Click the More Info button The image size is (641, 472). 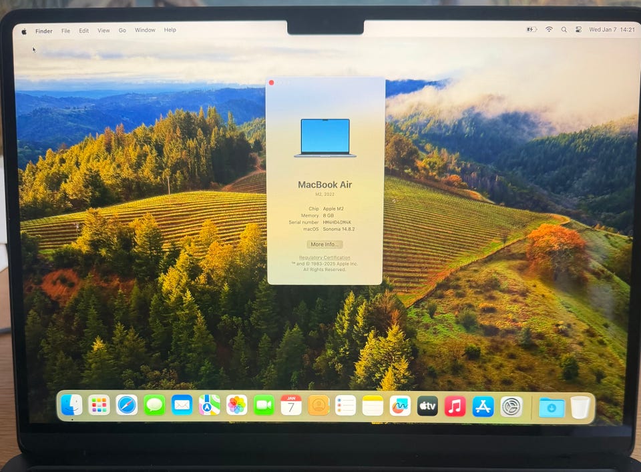325,244
